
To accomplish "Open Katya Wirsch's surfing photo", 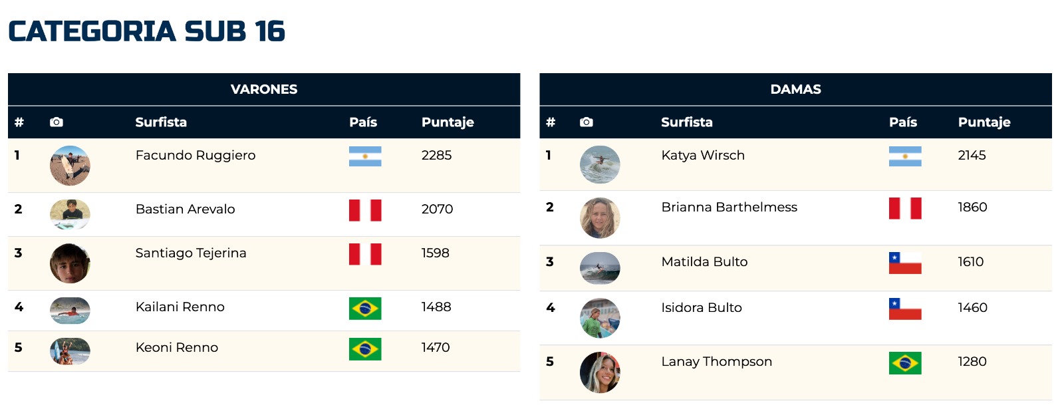I will point(600,164).
